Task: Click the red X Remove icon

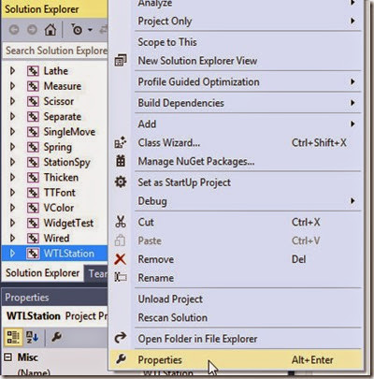Action: [x=121, y=259]
